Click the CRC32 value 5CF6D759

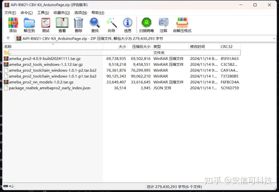tap(230, 88)
